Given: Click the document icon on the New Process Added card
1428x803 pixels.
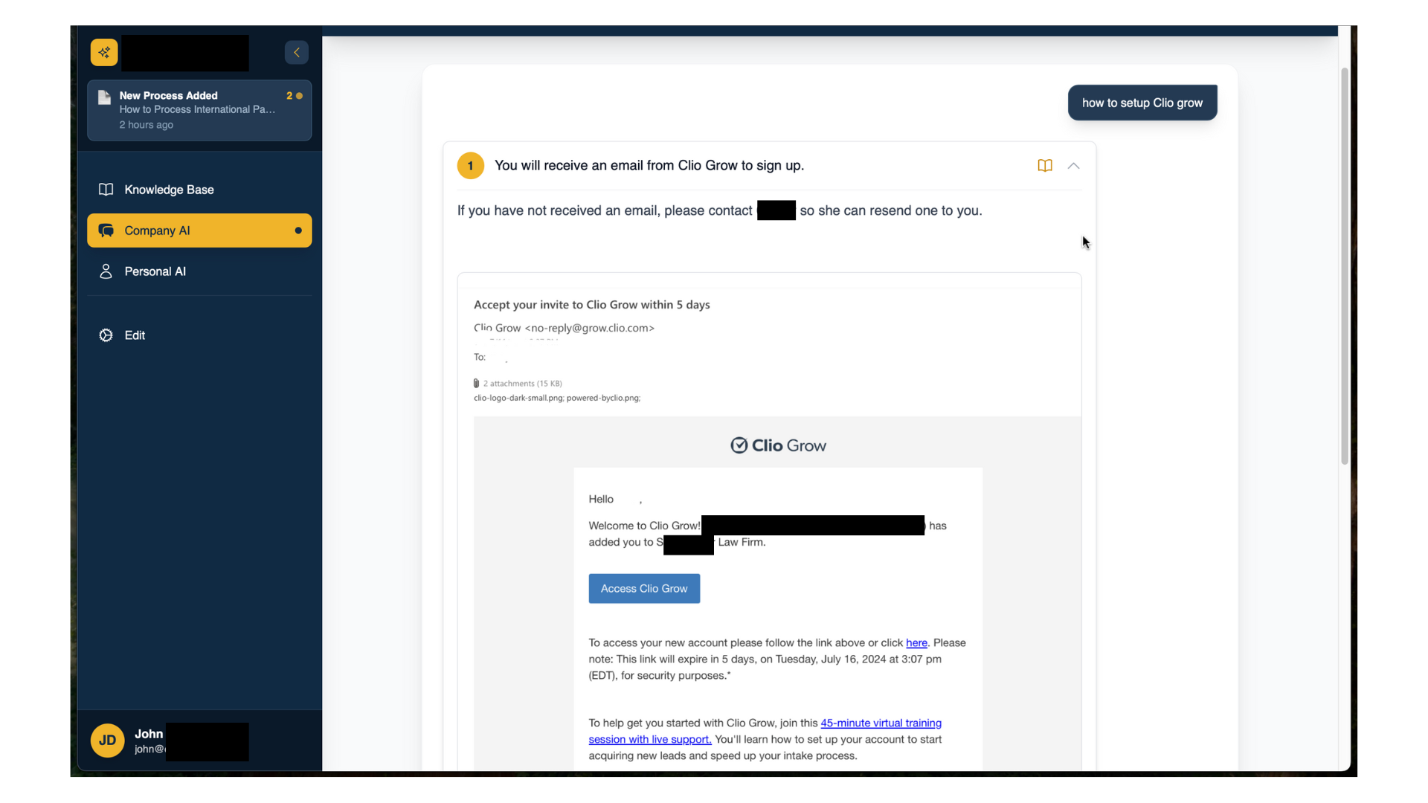Looking at the screenshot, I should tap(103, 97).
